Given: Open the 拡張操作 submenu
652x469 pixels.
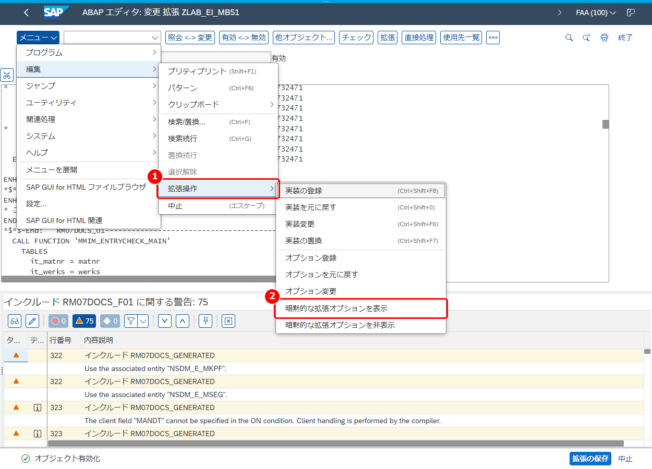Looking at the screenshot, I should (218, 189).
